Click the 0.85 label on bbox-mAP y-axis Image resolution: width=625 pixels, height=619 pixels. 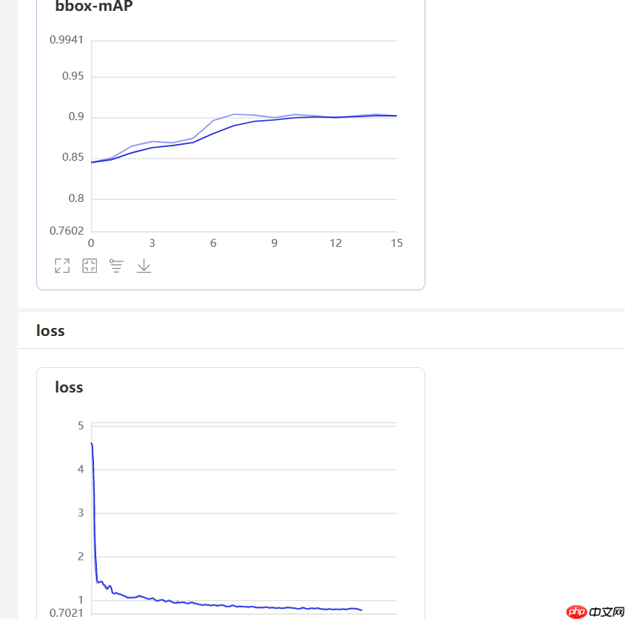(73, 157)
